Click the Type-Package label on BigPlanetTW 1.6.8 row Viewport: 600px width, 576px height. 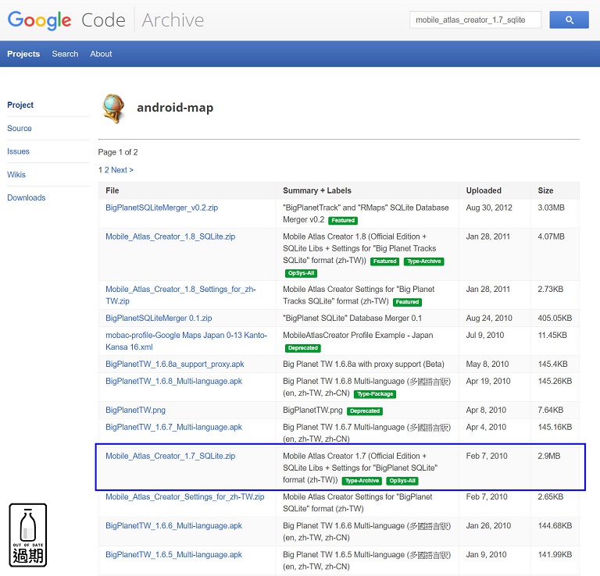375,394
